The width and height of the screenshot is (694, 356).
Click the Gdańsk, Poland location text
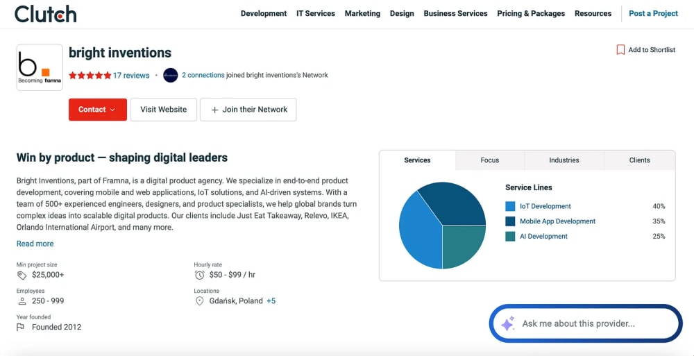tap(236, 301)
